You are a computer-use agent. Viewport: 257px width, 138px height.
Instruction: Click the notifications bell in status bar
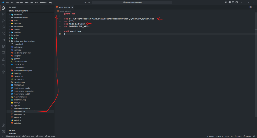tap(254, 136)
